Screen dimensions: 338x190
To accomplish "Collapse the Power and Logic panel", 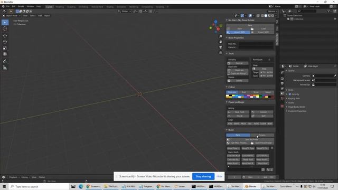I will [227, 102].
